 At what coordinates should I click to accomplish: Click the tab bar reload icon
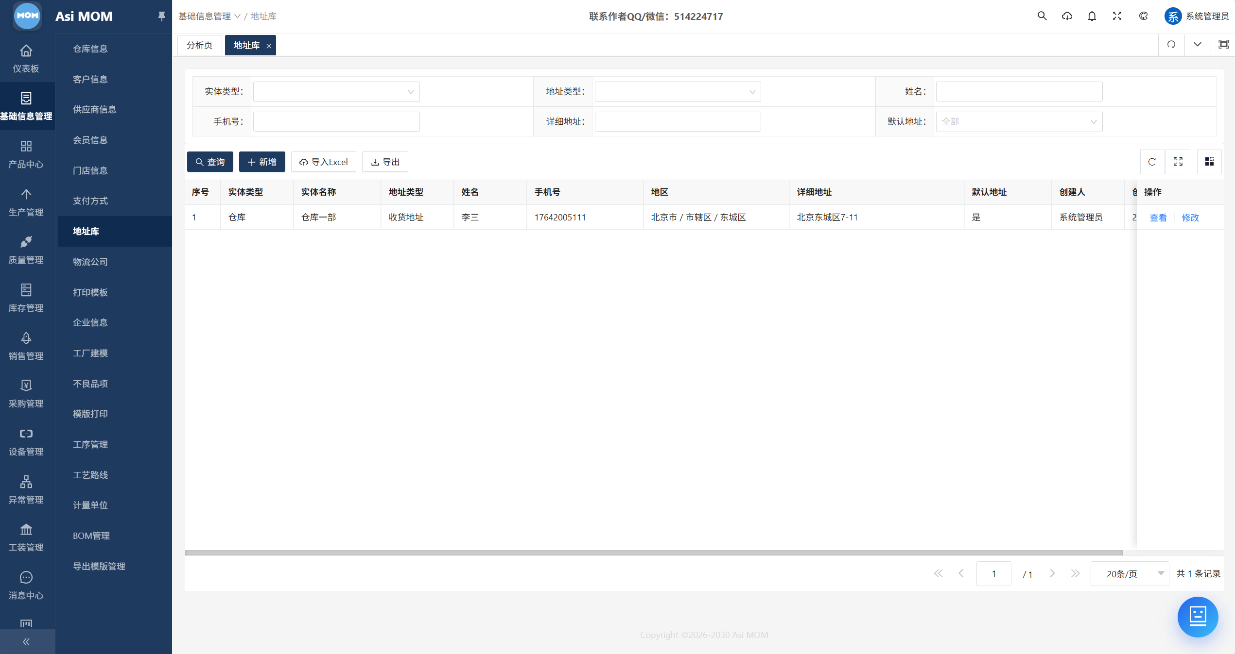(1171, 45)
